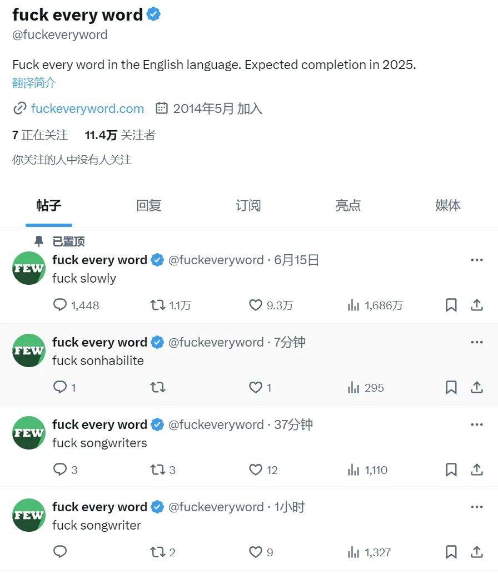The image size is (498, 573).
Task: Repost the 'fuck songwriters' post
Action: 158,470
